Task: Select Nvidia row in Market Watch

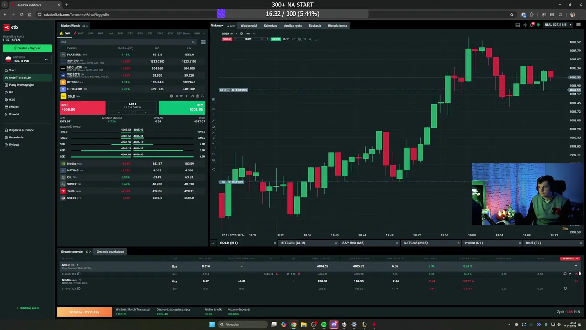Action: 133,164
